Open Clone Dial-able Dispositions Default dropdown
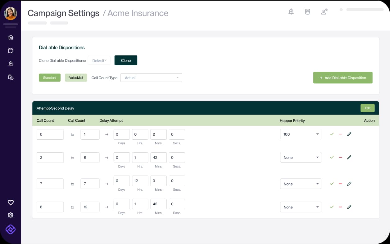The height and width of the screenshot is (244, 390). pyautogui.click(x=99, y=60)
